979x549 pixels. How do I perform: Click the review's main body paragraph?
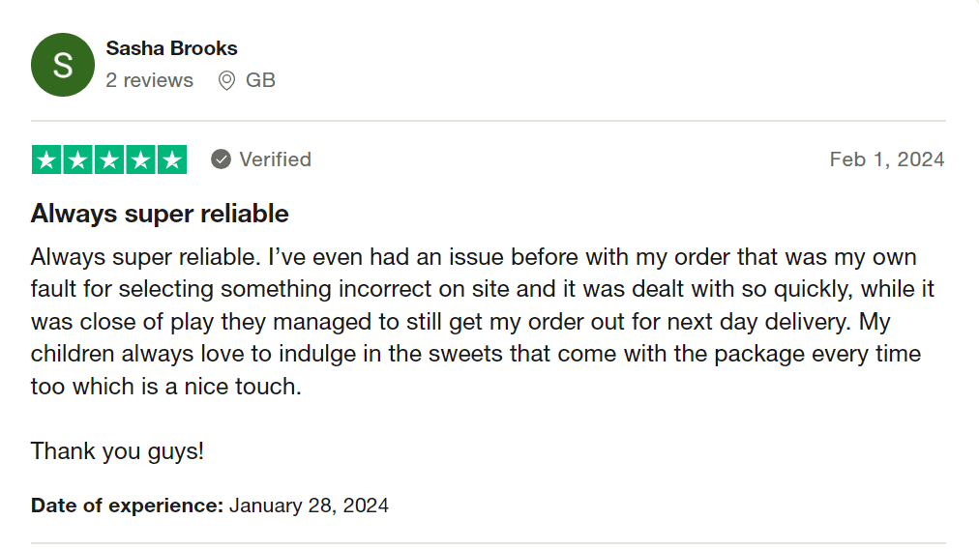click(x=474, y=322)
